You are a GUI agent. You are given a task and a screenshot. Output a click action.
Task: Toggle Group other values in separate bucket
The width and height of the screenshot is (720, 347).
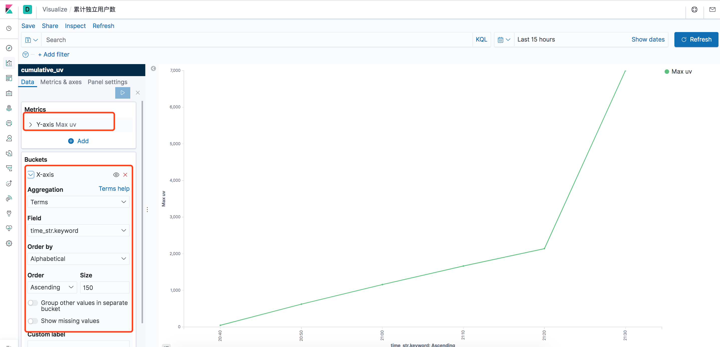[32, 302]
